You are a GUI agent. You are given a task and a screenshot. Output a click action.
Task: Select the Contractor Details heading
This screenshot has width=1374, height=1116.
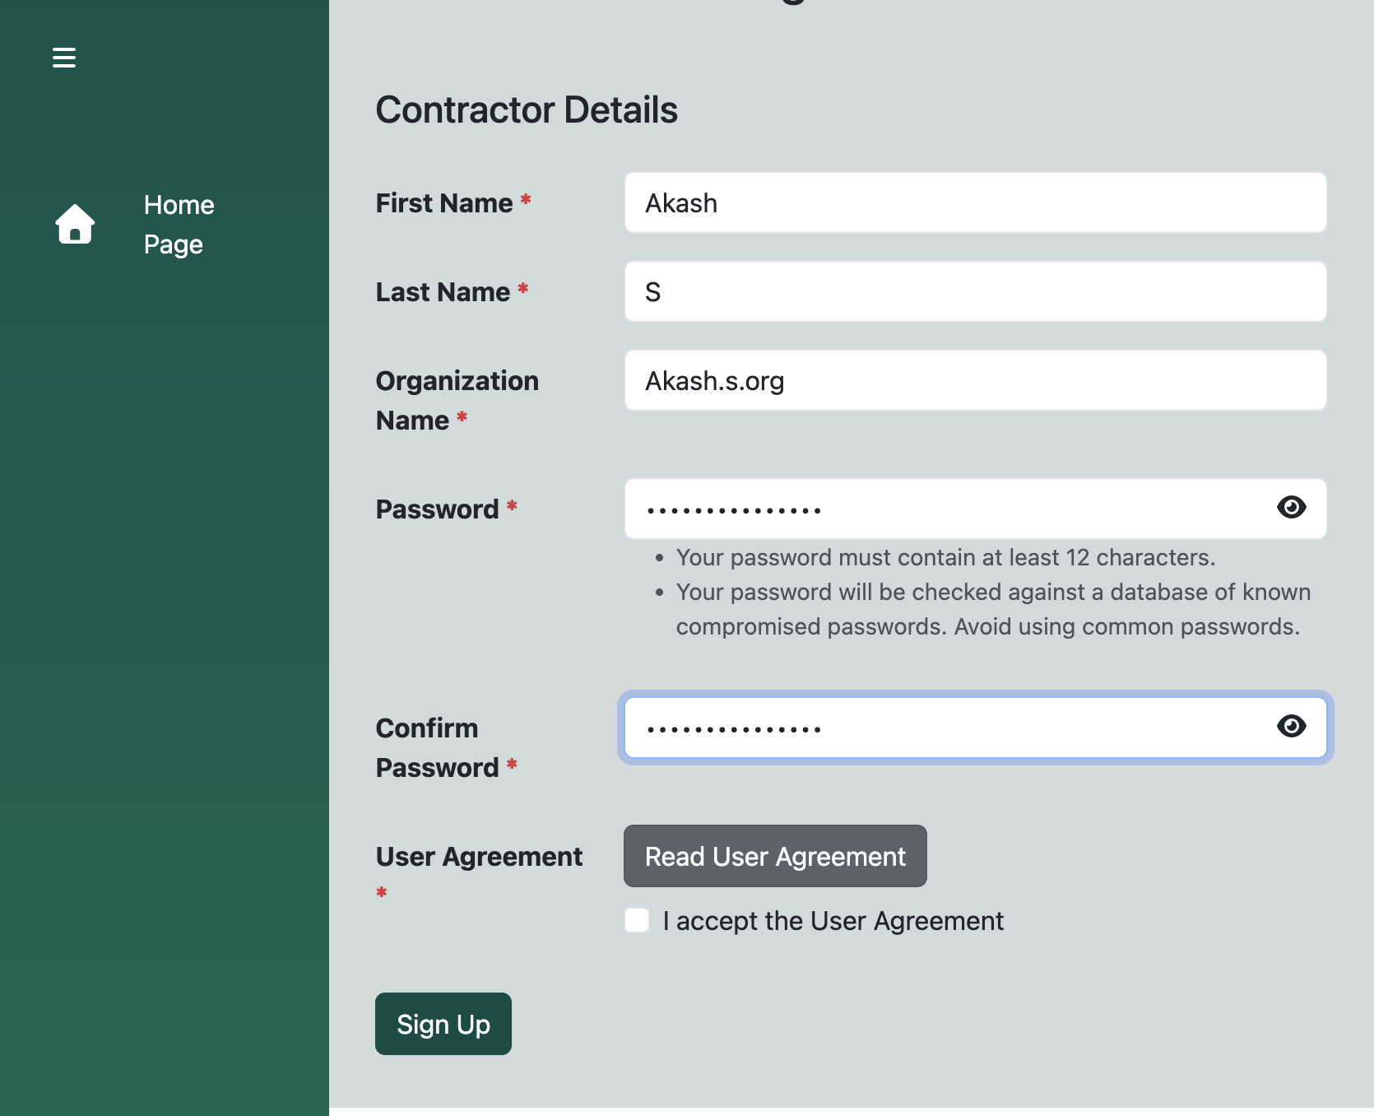coord(527,109)
